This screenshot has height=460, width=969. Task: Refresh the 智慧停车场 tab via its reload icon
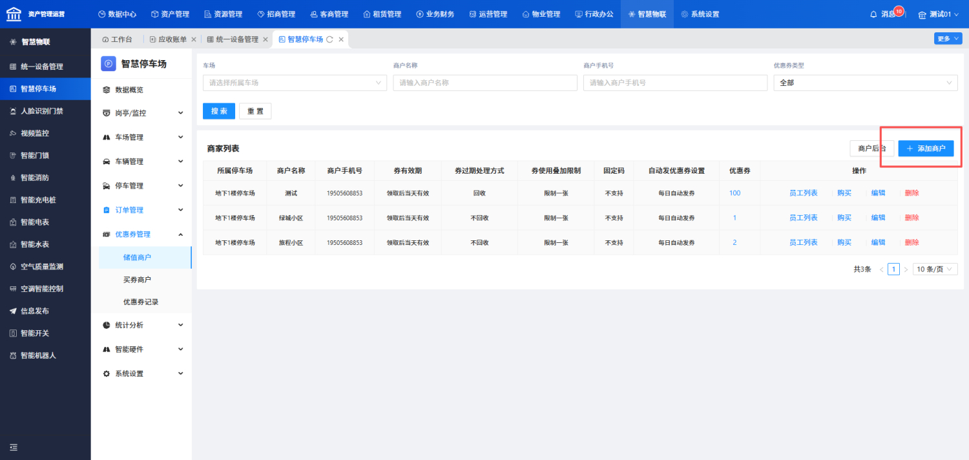point(329,39)
